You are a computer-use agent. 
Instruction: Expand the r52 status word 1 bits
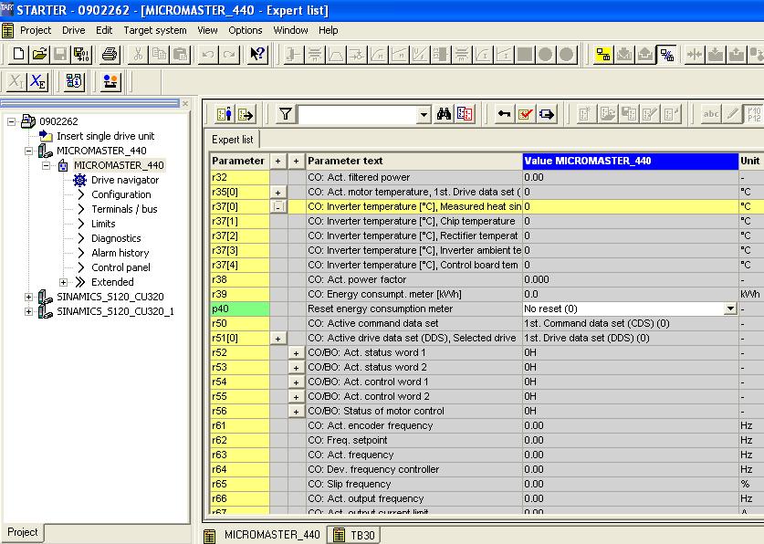(296, 352)
